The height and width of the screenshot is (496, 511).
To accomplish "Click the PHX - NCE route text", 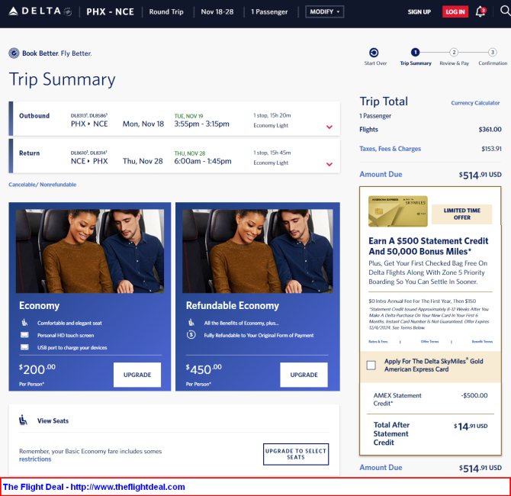I will click(110, 11).
